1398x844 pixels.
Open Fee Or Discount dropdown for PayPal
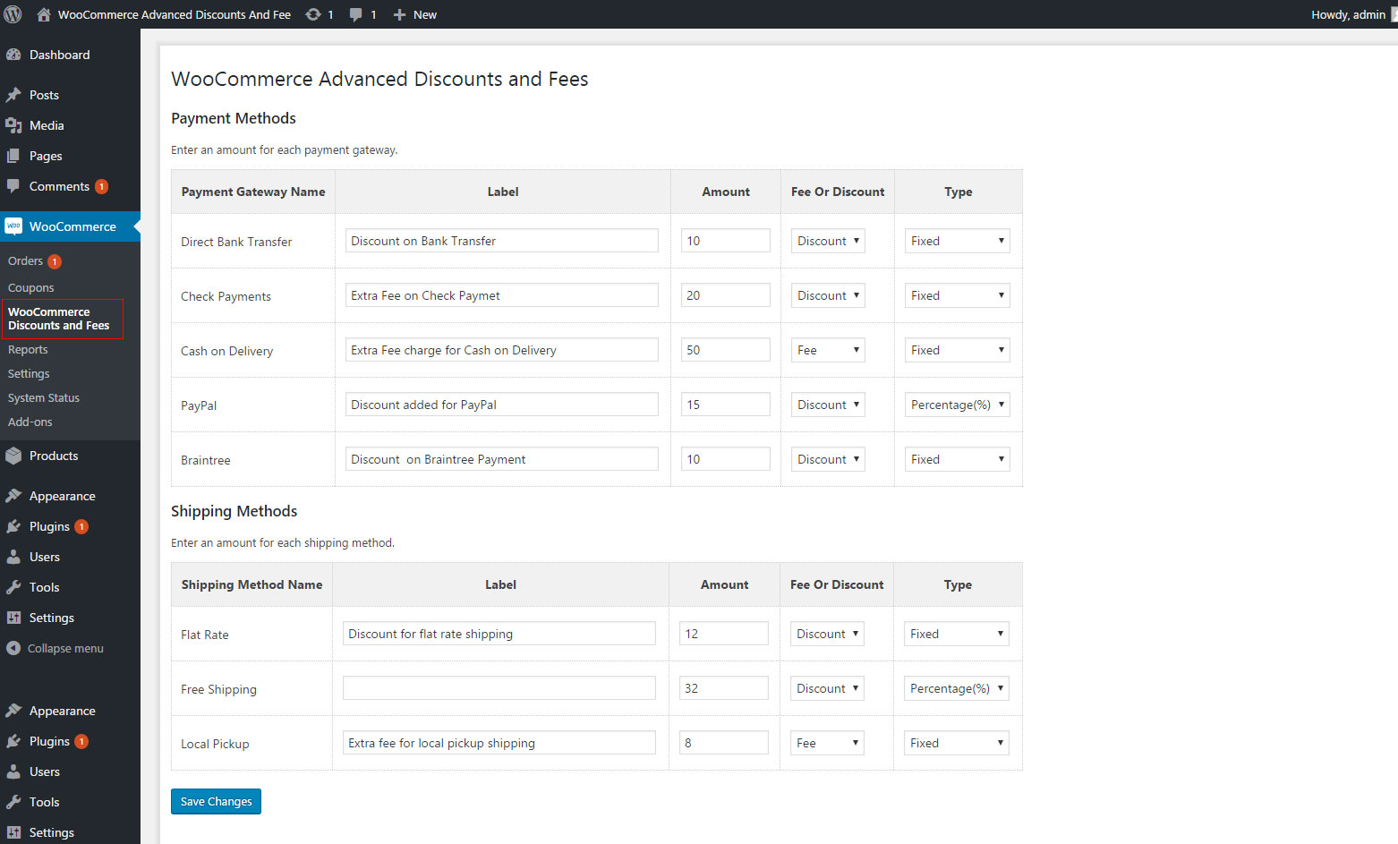(828, 405)
